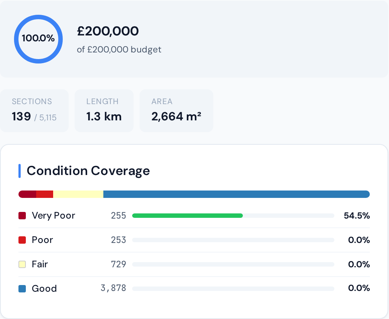Image resolution: width=389 pixels, height=319 pixels.
Task: Click the Good count 3,878
Action: coord(113,288)
